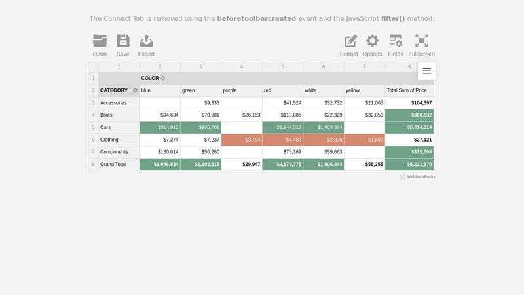
Task: Click Cars total $5,414,014
Action: coord(409,127)
